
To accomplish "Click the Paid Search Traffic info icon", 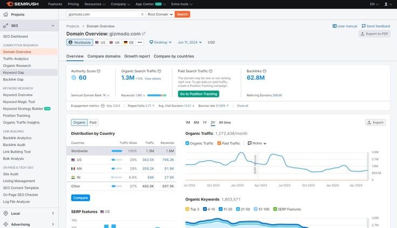I will 211,71.
